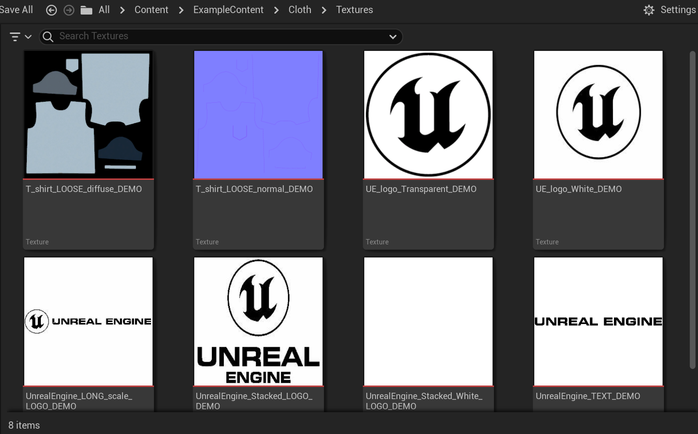
Task: Go back in folder history
Action: click(x=51, y=10)
